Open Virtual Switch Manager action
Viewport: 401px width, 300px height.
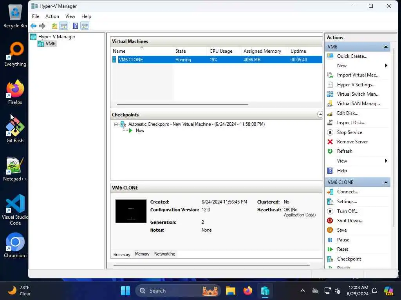358,94
